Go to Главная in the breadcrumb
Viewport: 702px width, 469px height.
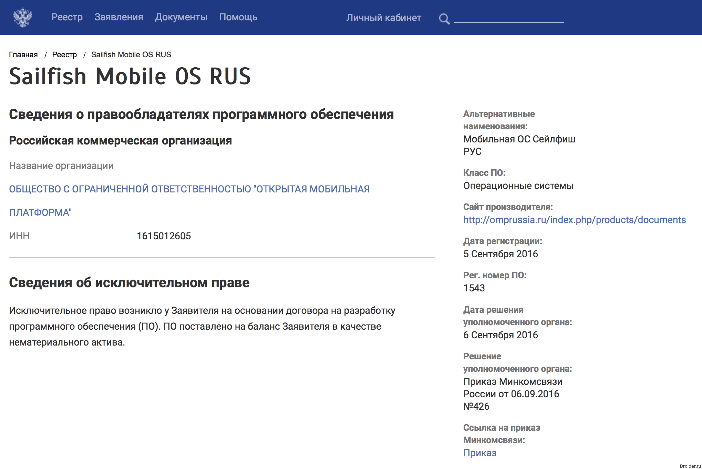[x=23, y=54]
